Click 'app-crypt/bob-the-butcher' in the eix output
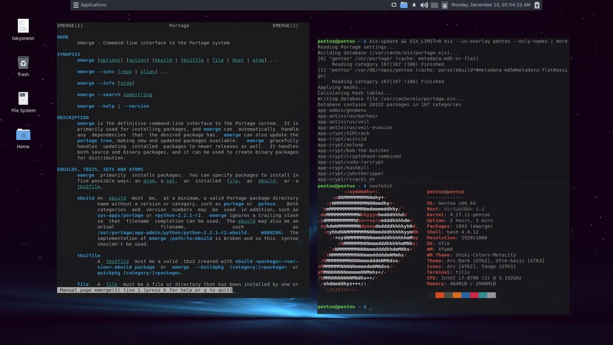 [353, 151]
